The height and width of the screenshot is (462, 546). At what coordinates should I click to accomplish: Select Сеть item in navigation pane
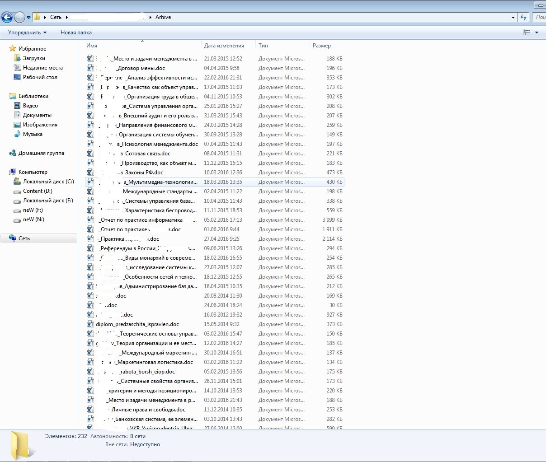39,238
